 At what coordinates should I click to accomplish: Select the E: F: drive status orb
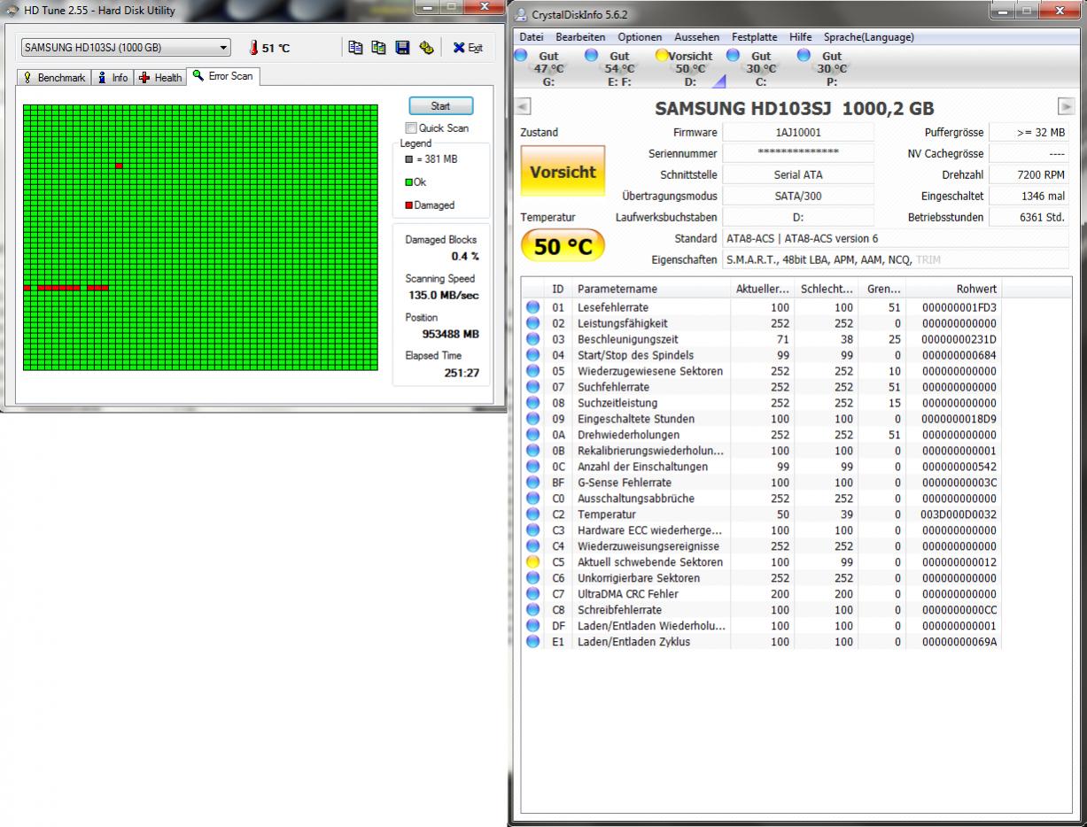coord(592,56)
